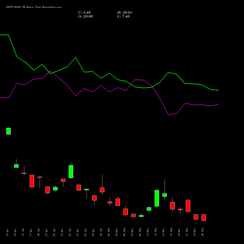
Task: Click the 'L: 7.40' low value
Action: 123,17
